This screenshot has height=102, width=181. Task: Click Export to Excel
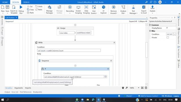coord(144,9)
